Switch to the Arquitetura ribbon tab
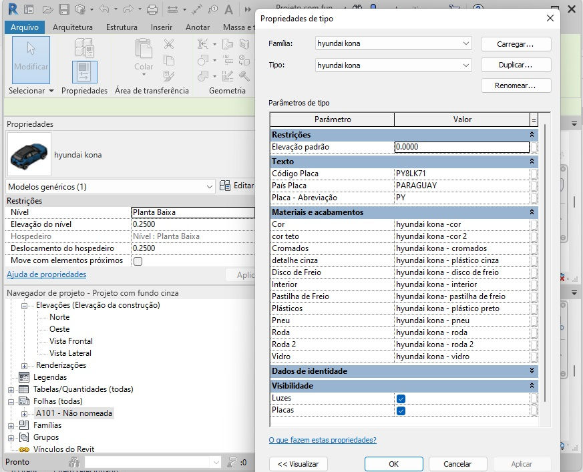 coord(73,27)
